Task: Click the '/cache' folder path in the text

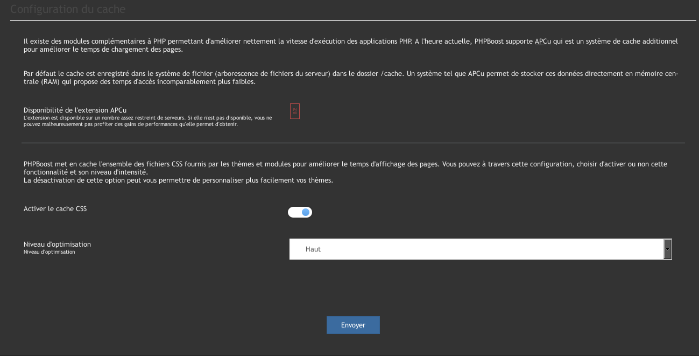Action: [391, 74]
